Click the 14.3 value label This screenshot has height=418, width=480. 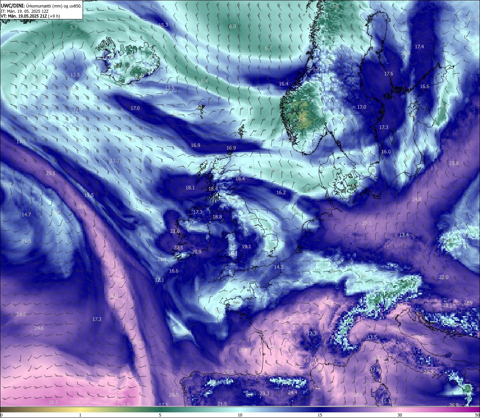point(279,267)
